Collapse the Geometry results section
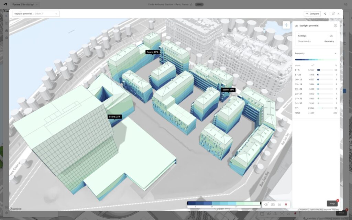Viewport: 352px width, 220px height. (x=335, y=53)
